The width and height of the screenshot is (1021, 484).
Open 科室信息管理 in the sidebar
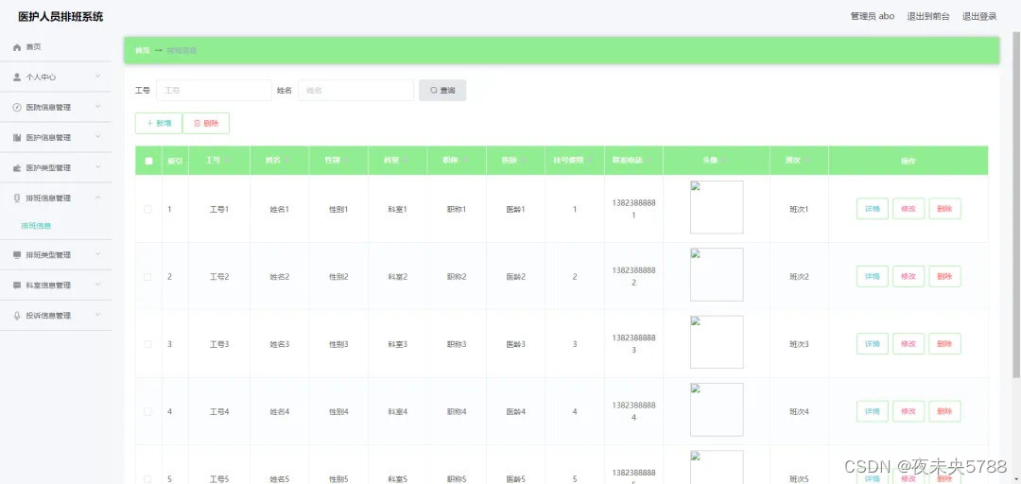pos(56,285)
